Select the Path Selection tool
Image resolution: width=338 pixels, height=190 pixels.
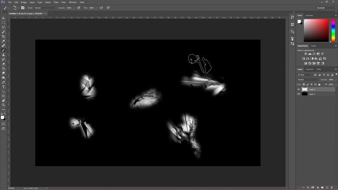point(3,91)
